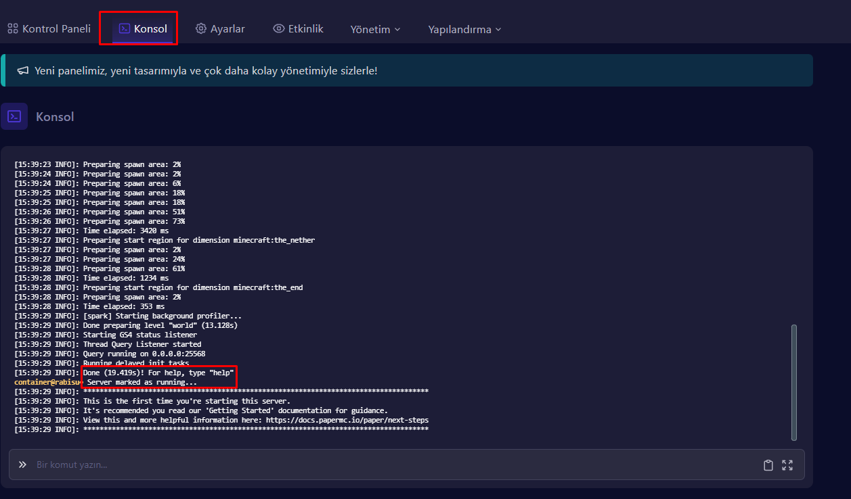Click the 'Yeni panelimiz' announcement text
851x499 pixels.
(x=206, y=71)
